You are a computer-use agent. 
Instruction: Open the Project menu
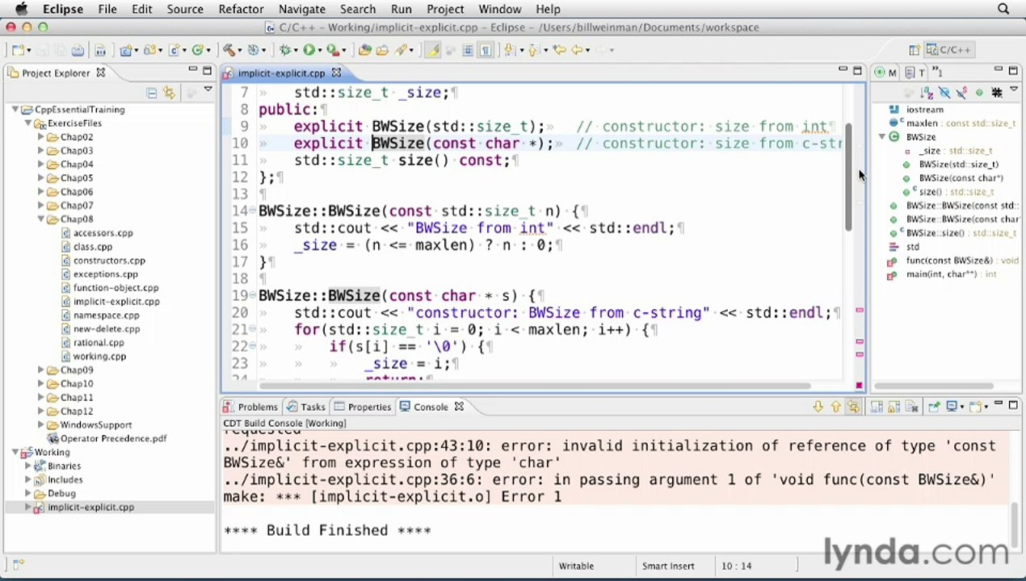(445, 10)
